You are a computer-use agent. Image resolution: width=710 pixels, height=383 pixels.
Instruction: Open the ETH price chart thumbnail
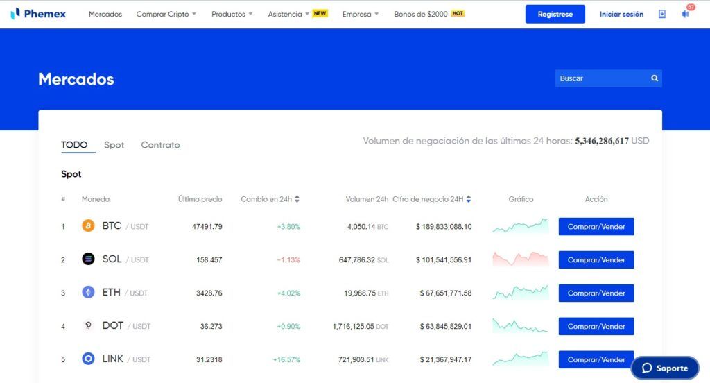click(520, 292)
